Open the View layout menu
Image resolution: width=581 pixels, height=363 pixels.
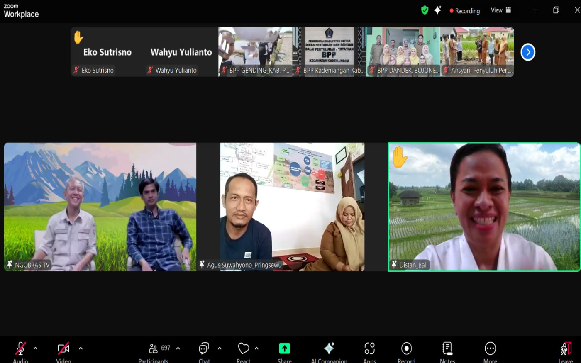point(501,10)
